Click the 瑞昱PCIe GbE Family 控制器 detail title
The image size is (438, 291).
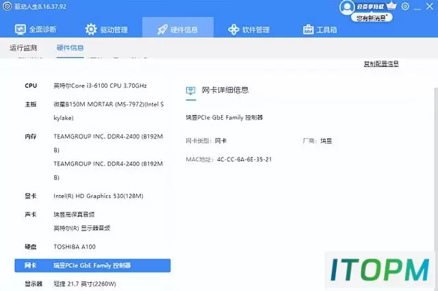(224, 117)
